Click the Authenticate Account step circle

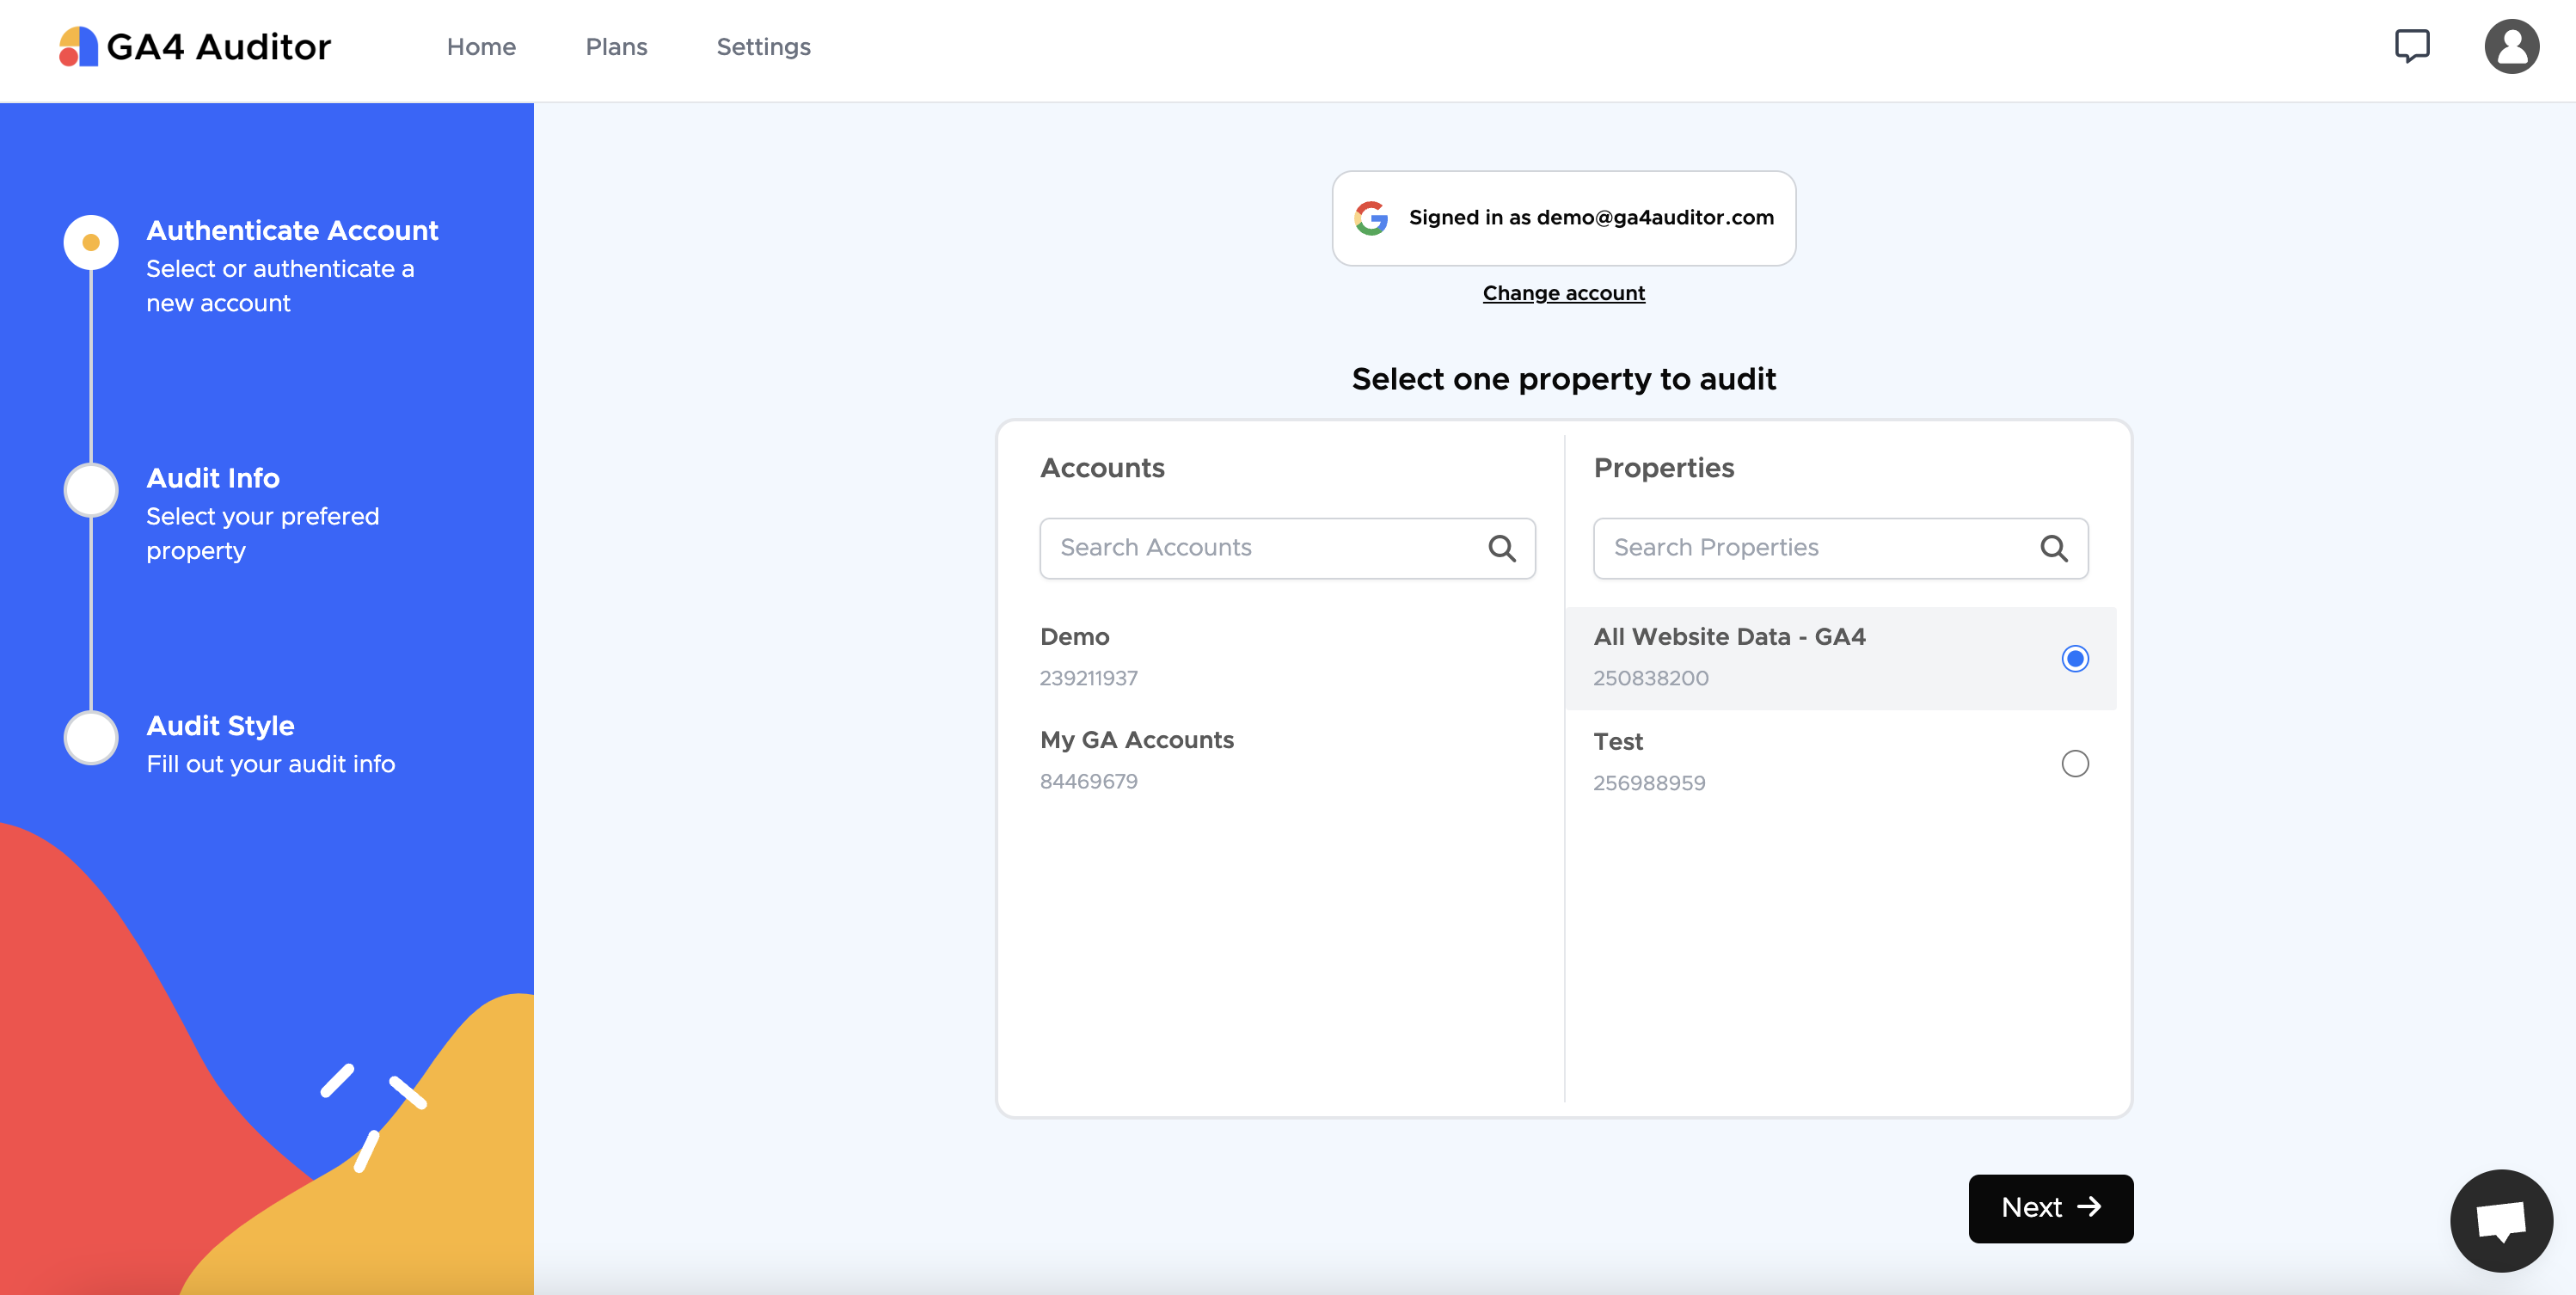(91, 242)
